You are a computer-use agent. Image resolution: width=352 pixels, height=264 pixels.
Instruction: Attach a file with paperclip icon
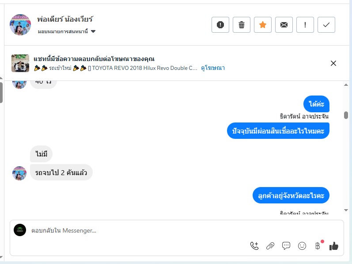(x=270, y=246)
